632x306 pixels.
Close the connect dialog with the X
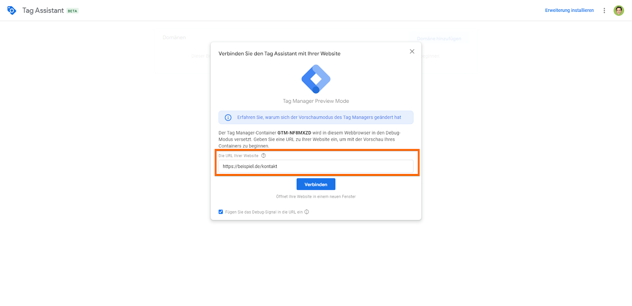click(412, 51)
